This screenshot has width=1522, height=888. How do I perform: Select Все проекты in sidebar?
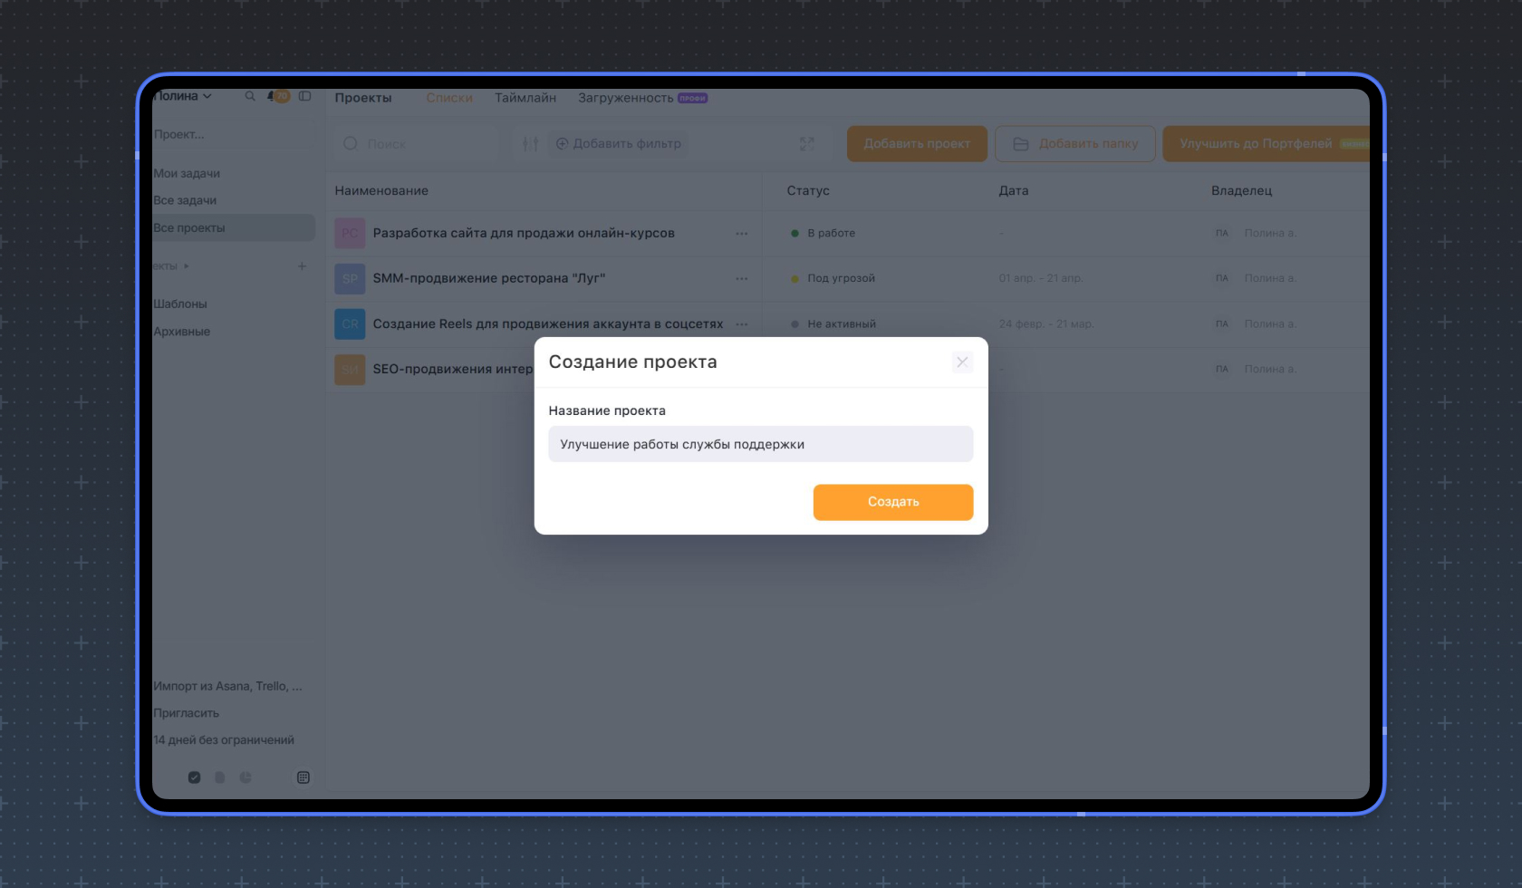234,227
